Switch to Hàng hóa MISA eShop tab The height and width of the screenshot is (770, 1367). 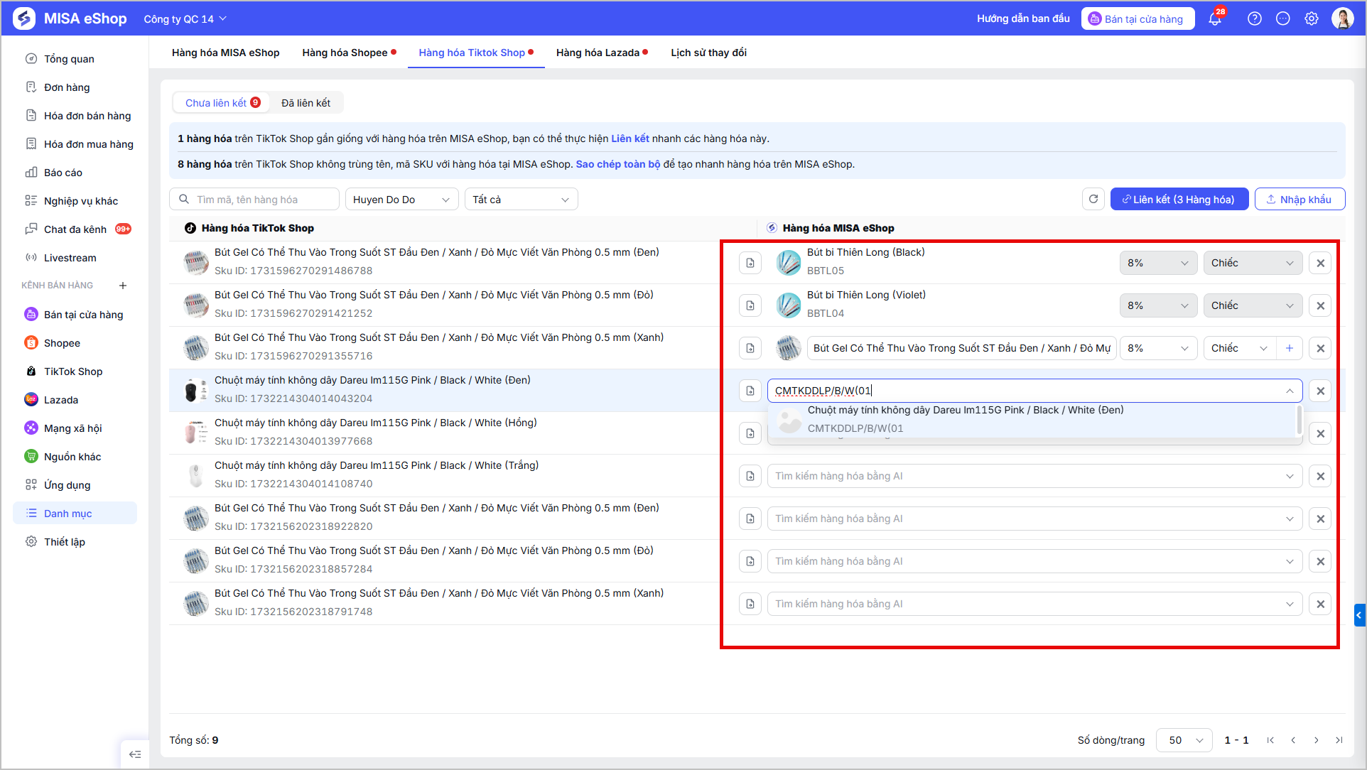click(x=226, y=53)
